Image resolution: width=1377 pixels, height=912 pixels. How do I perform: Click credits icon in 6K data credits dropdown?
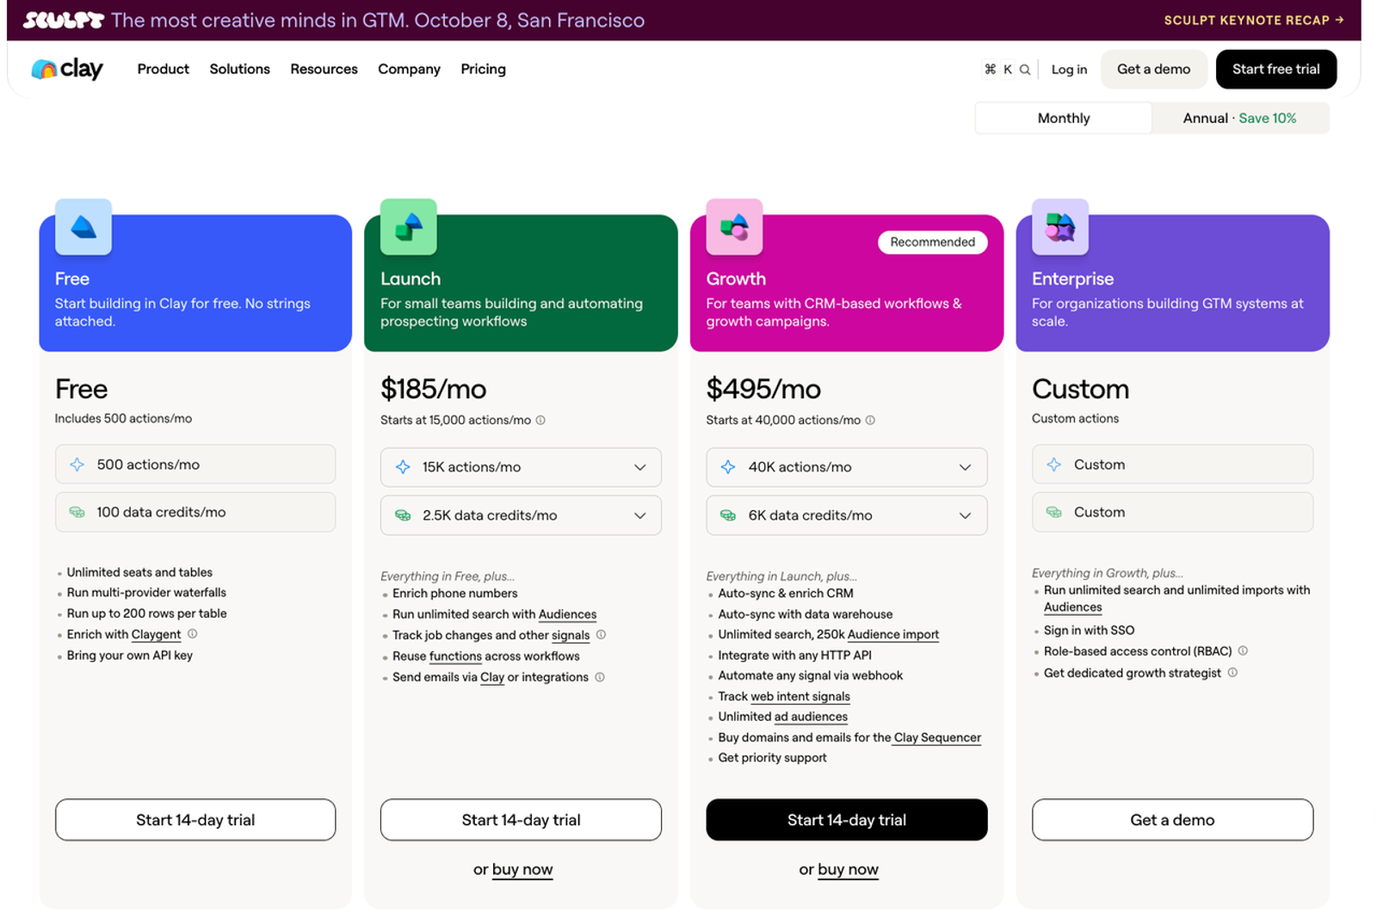point(728,515)
